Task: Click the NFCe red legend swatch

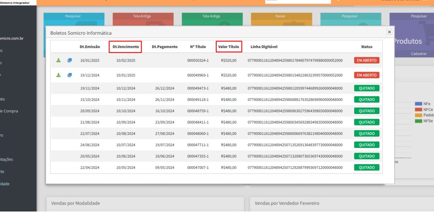Action: tap(418, 110)
